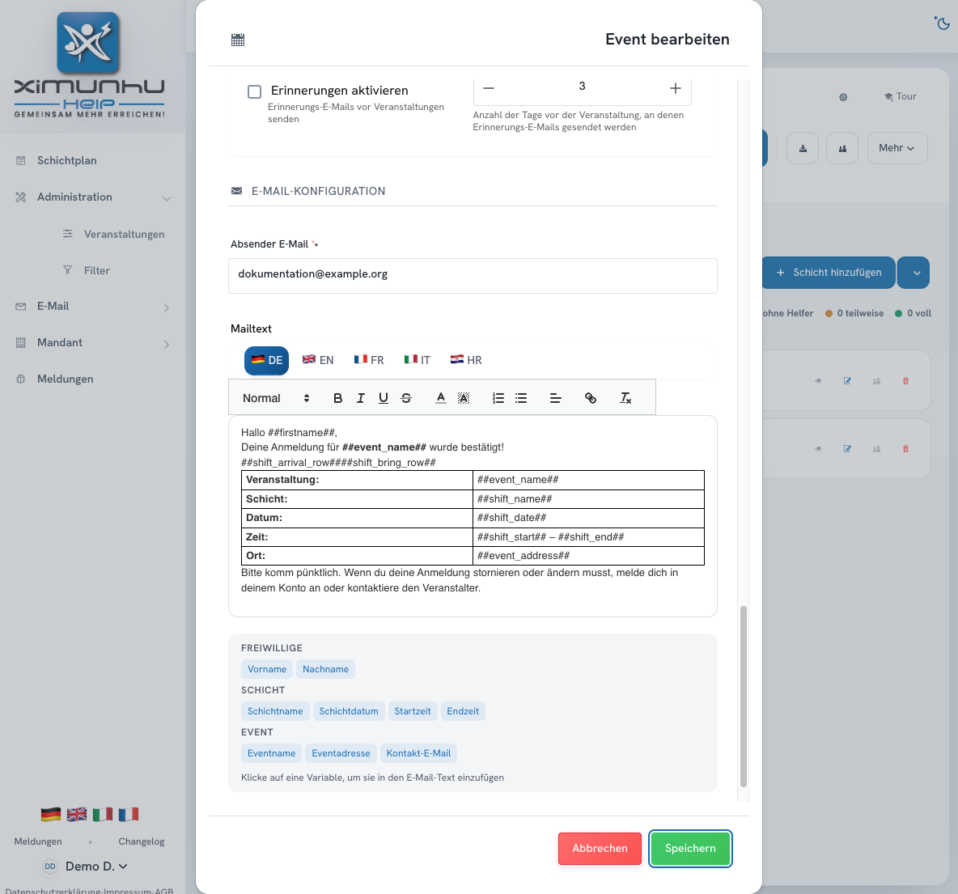Apply underline formatting in editor toolbar
The width and height of the screenshot is (958, 894).
pos(383,398)
